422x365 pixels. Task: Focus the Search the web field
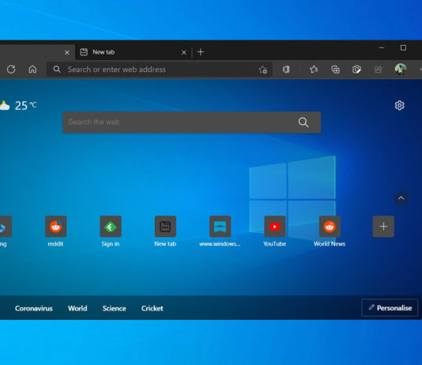[x=191, y=122]
